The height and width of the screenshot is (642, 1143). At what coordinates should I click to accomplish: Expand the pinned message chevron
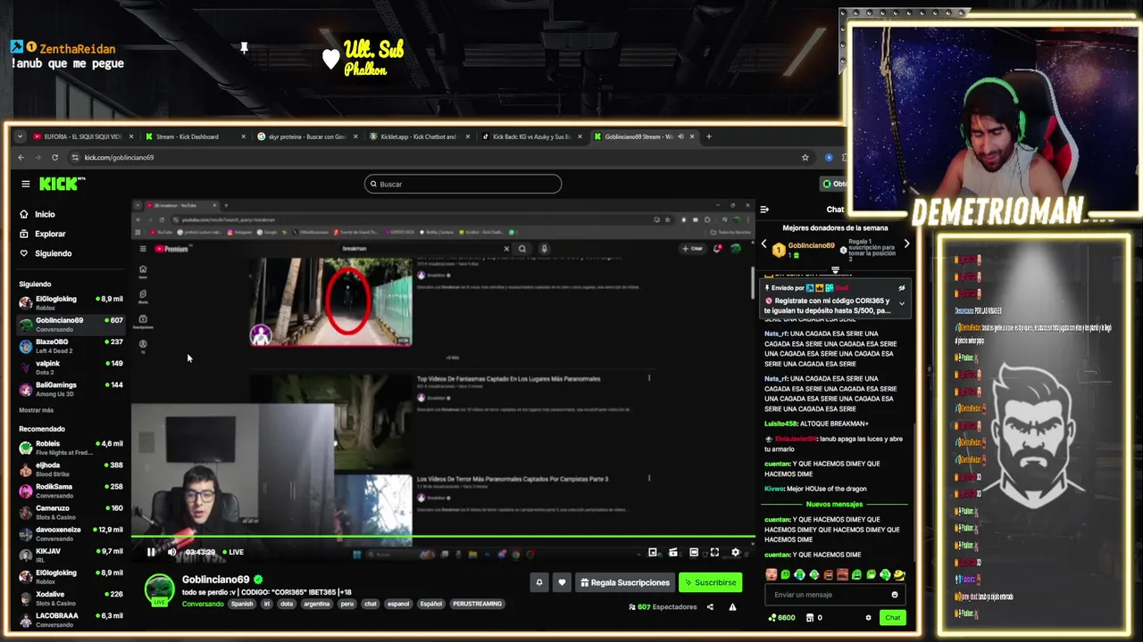click(x=901, y=303)
